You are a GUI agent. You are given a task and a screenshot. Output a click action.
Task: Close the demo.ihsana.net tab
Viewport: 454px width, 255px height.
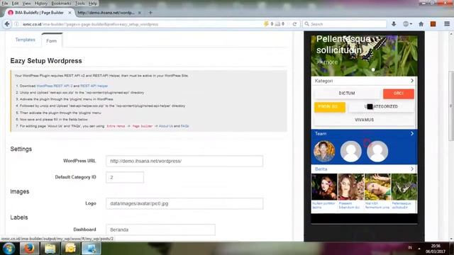pyautogui.click(x=140, y=13)
